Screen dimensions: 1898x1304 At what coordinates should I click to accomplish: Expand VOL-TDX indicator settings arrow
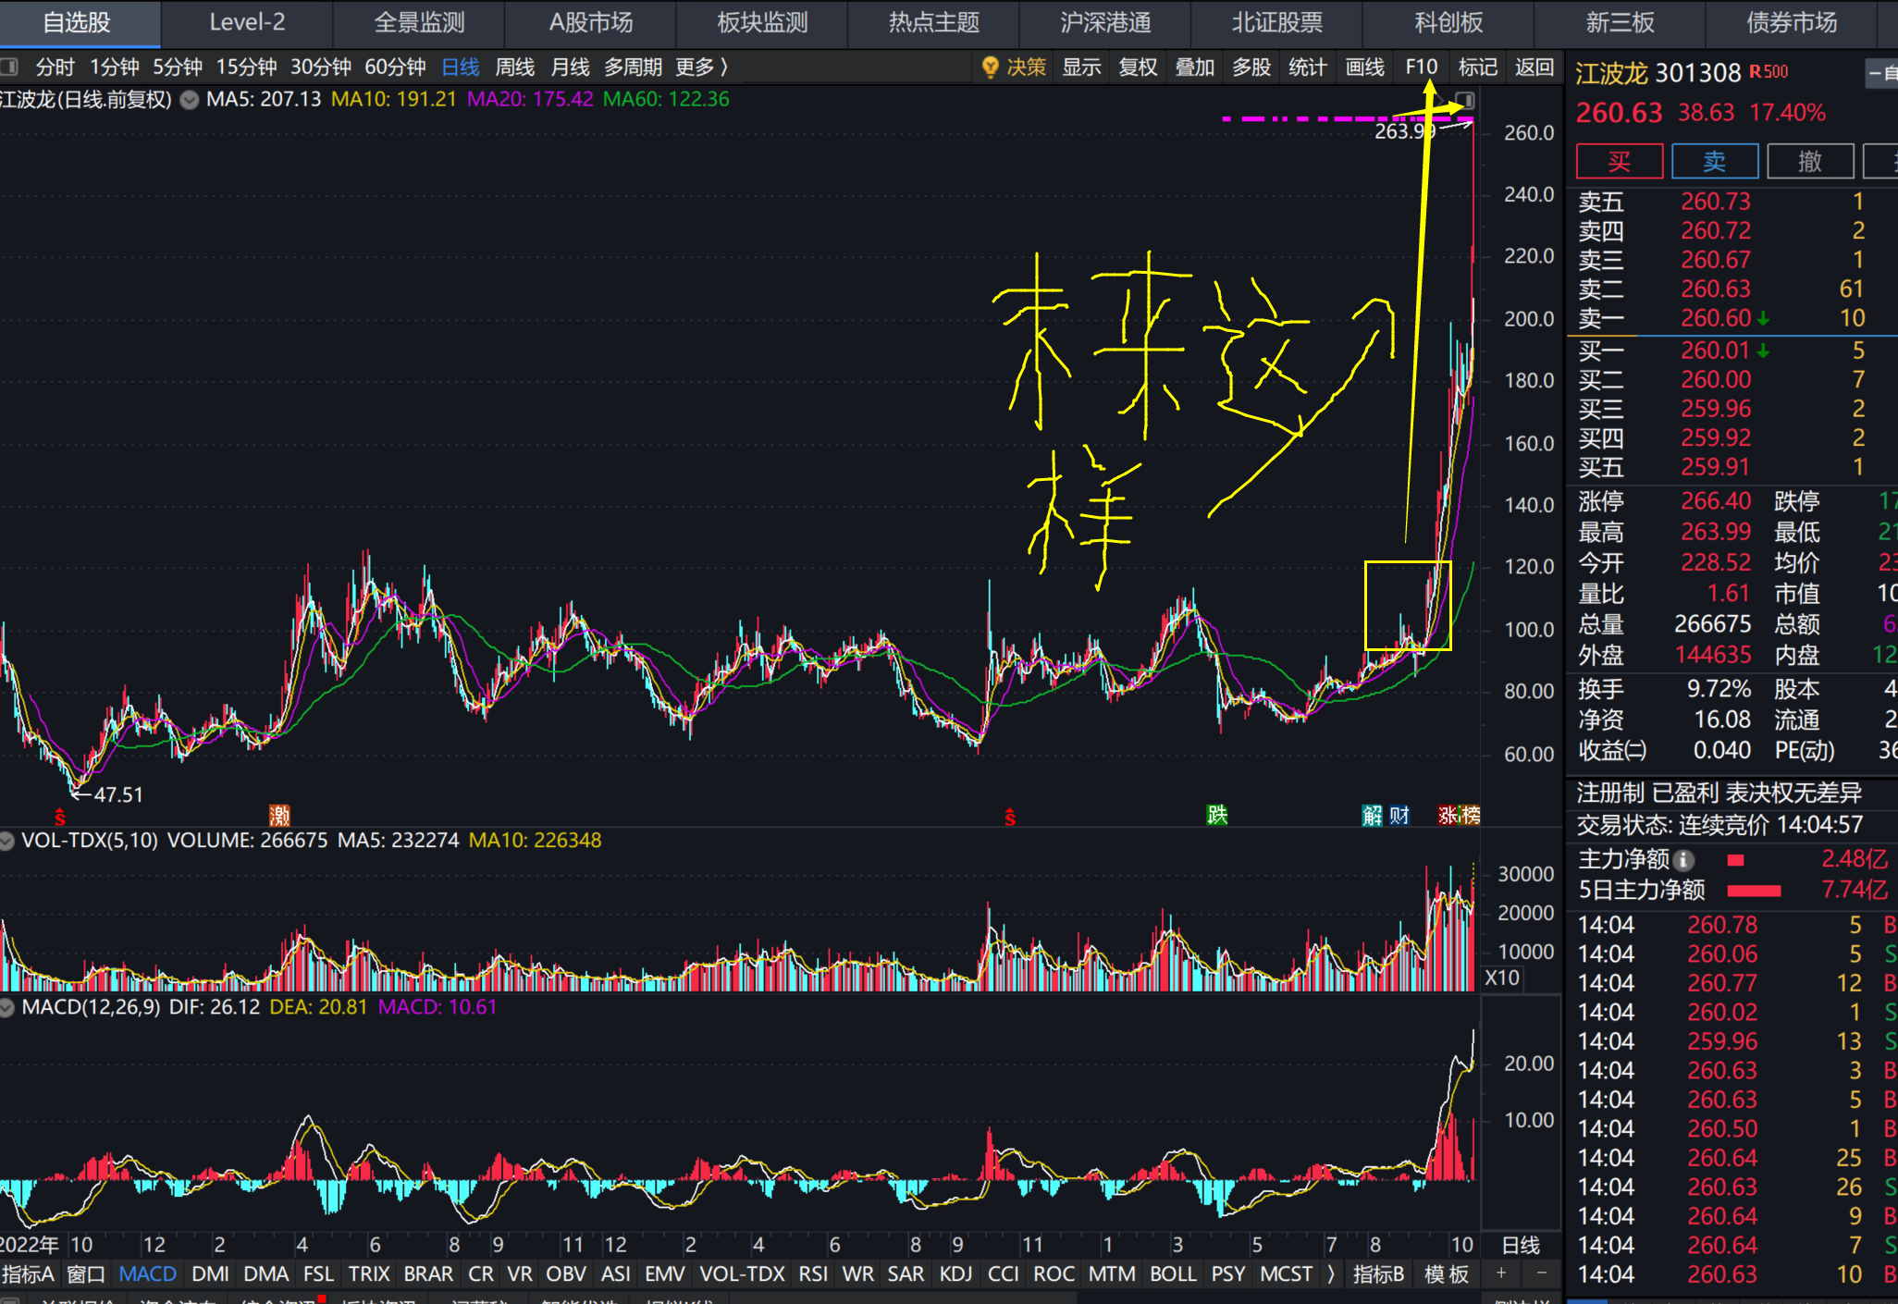click(x=7, y=841)
